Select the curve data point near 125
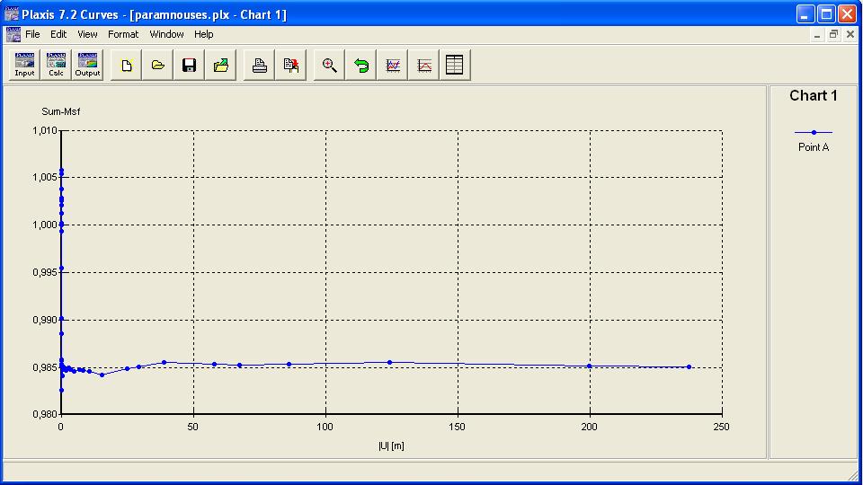 pyautogui.click(x=389, y=362)
